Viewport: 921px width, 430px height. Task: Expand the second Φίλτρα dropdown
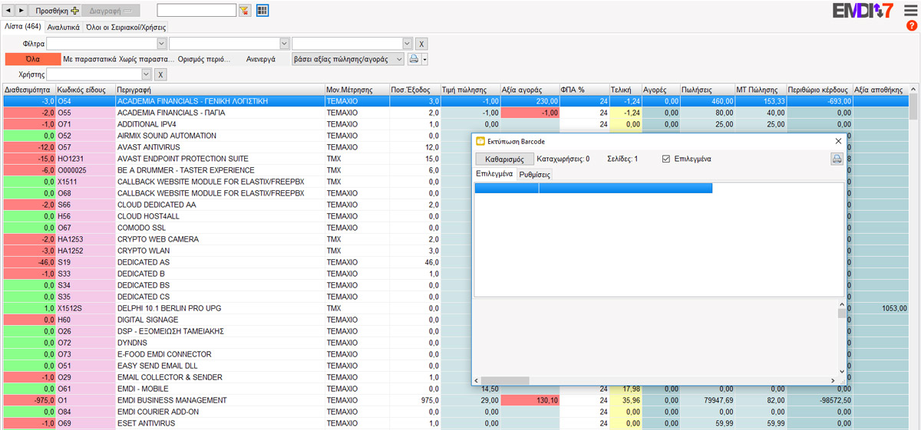coord(284,44)
